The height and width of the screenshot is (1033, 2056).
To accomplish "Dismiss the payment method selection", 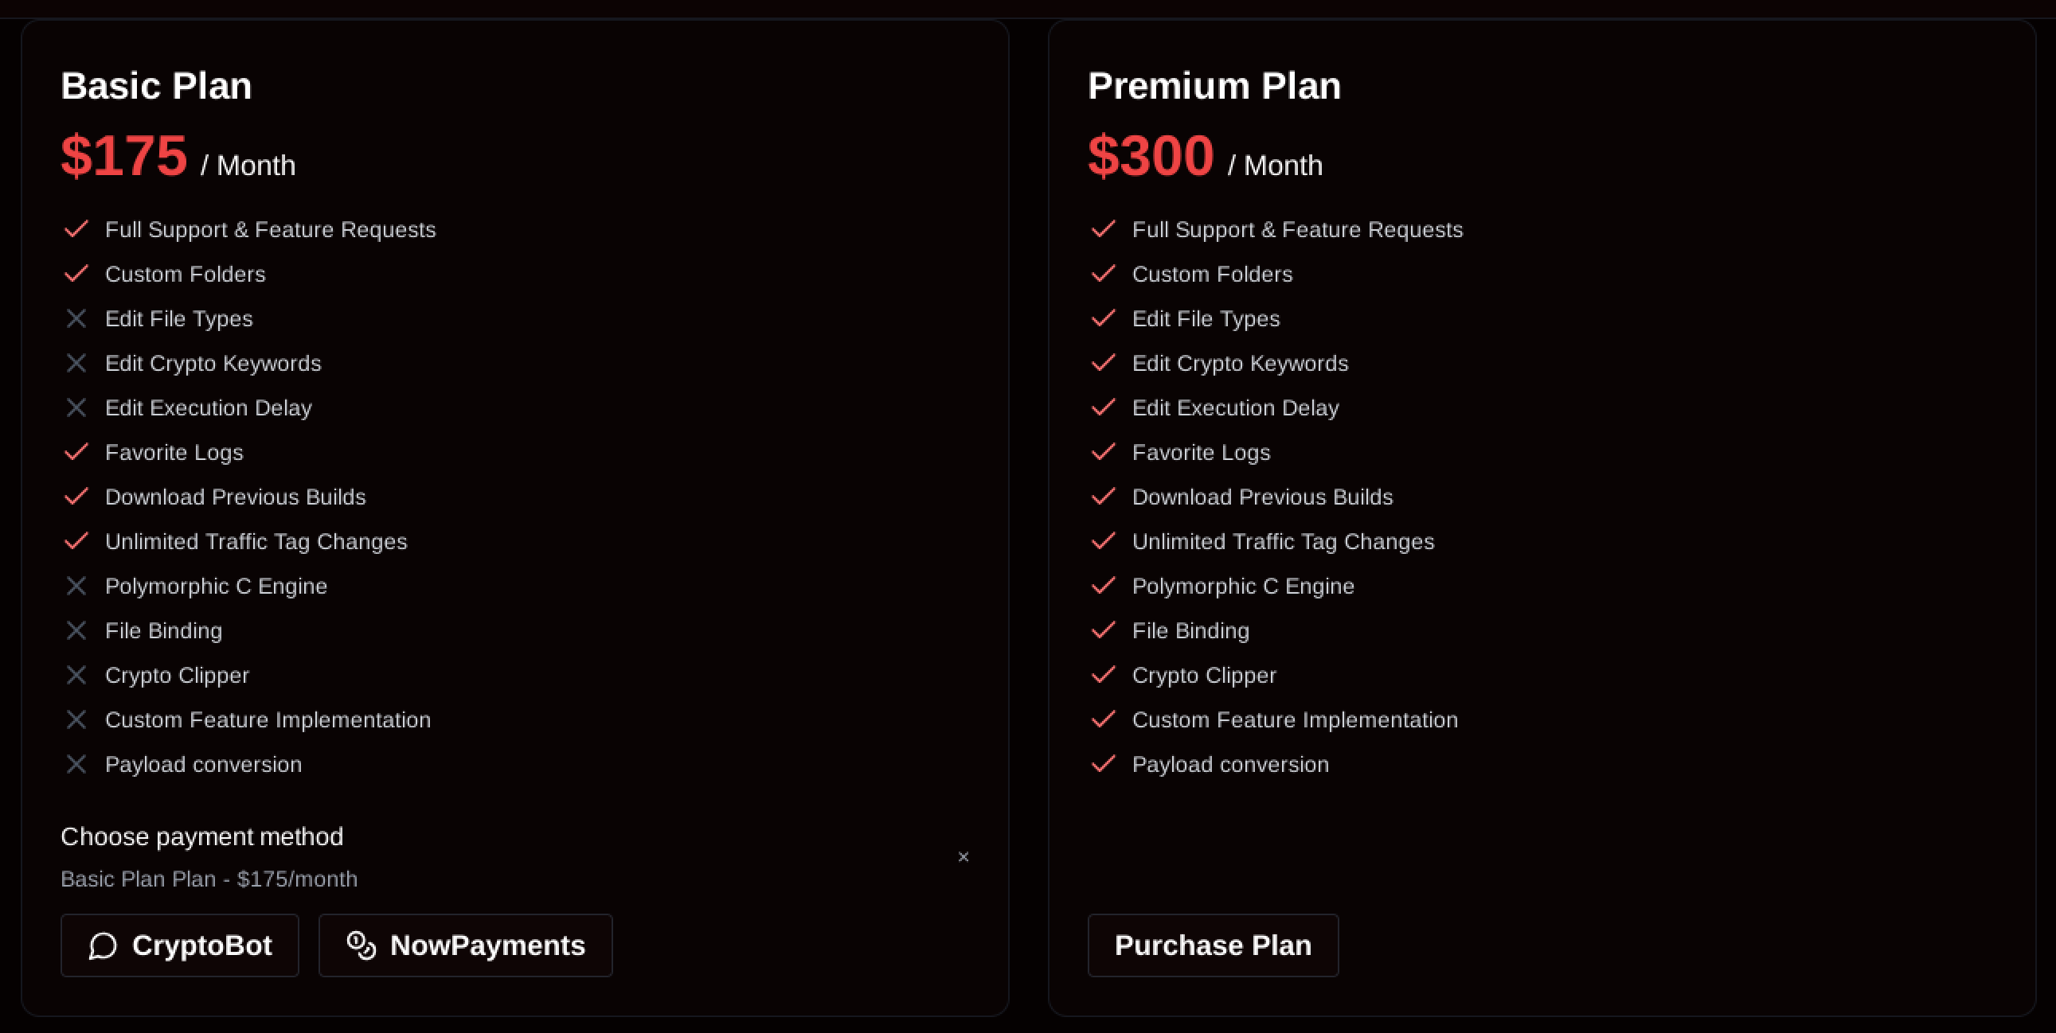I will [x=964, y=856].
